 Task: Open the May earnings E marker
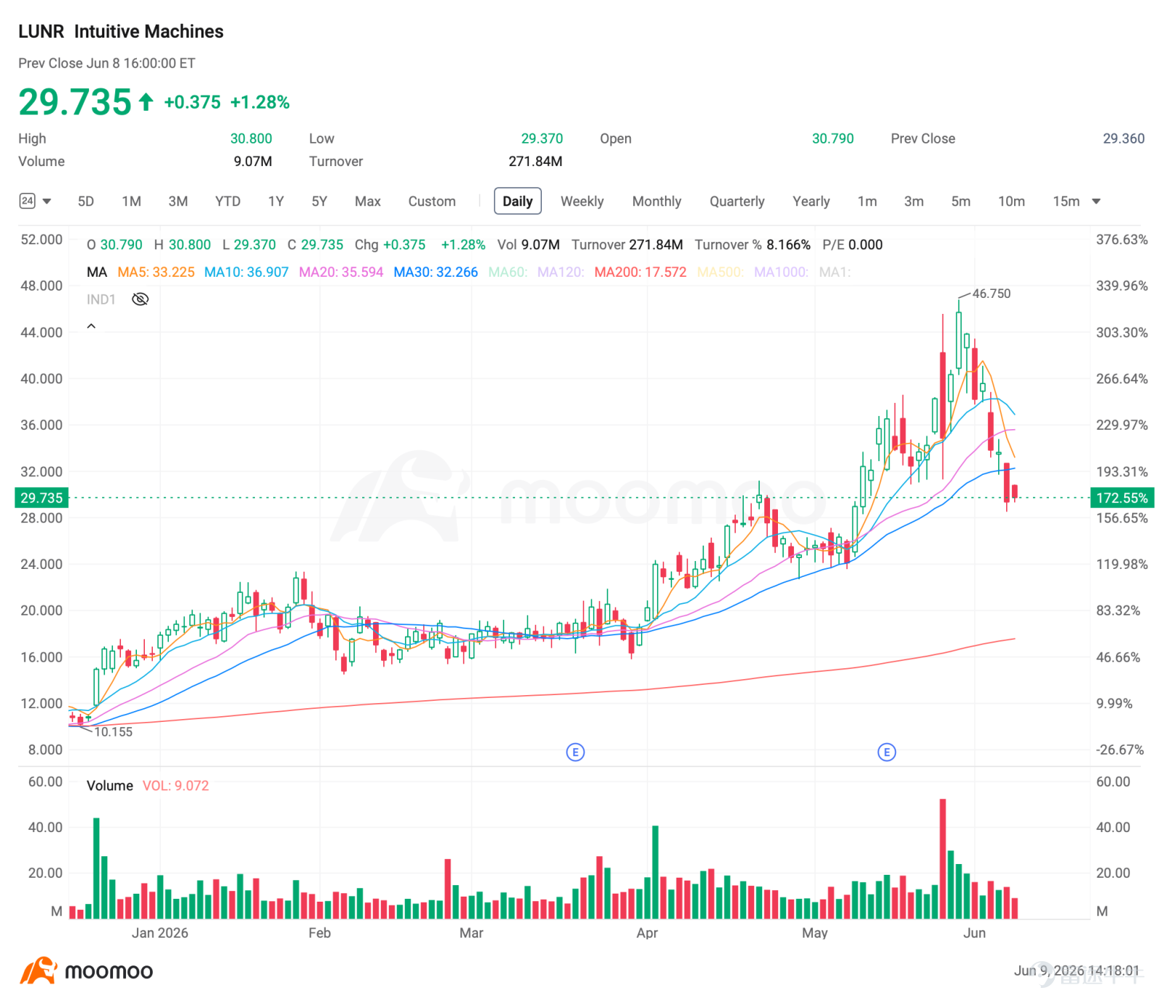coord(887,752)
